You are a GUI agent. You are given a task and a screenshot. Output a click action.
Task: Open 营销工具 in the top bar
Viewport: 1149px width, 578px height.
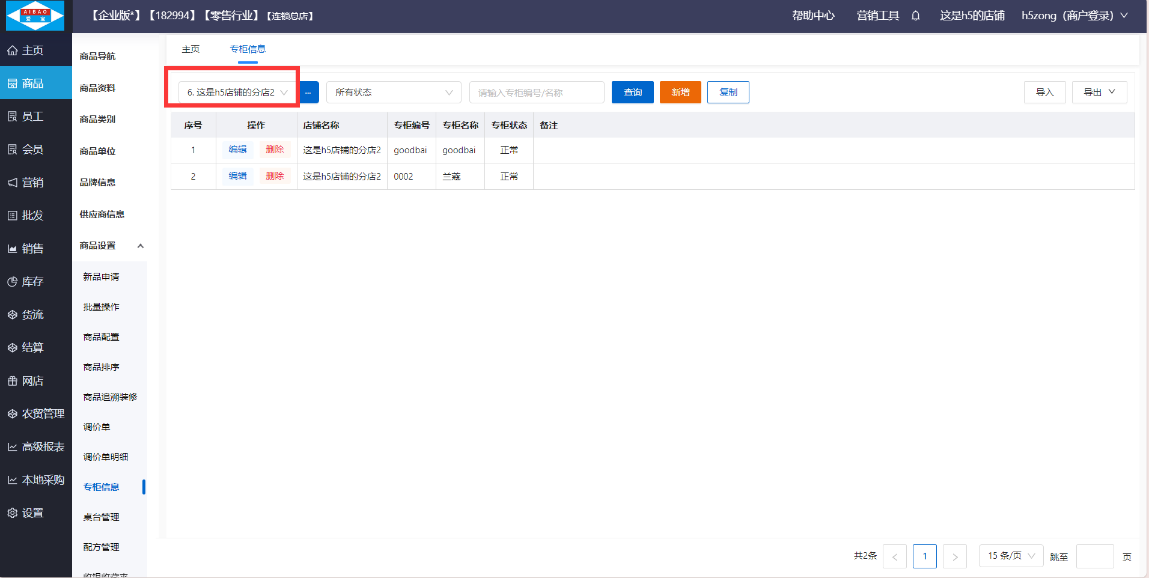click(878, 16)
